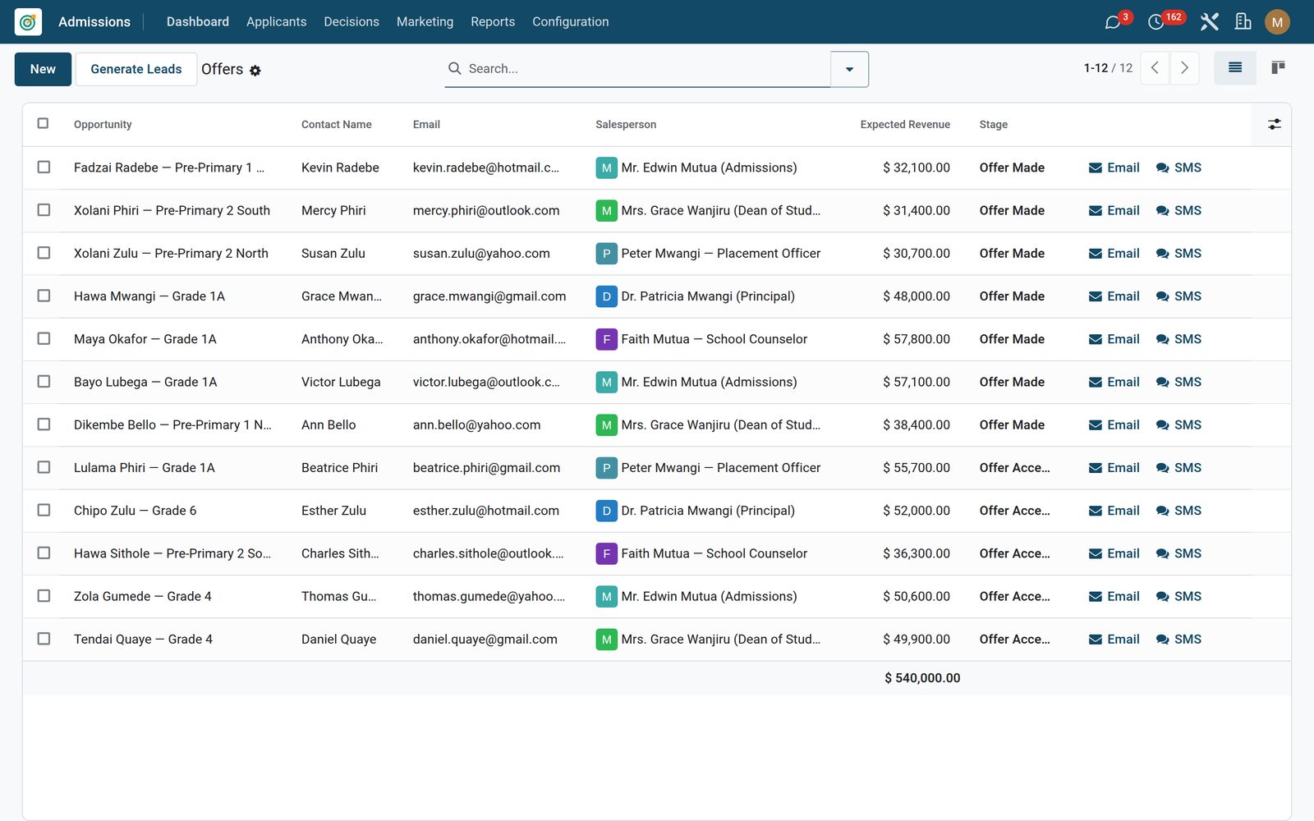Viewport: 1314px width, 821px height.
Task: Select all rows checkbox in header
Action: (x=43, y=123)
